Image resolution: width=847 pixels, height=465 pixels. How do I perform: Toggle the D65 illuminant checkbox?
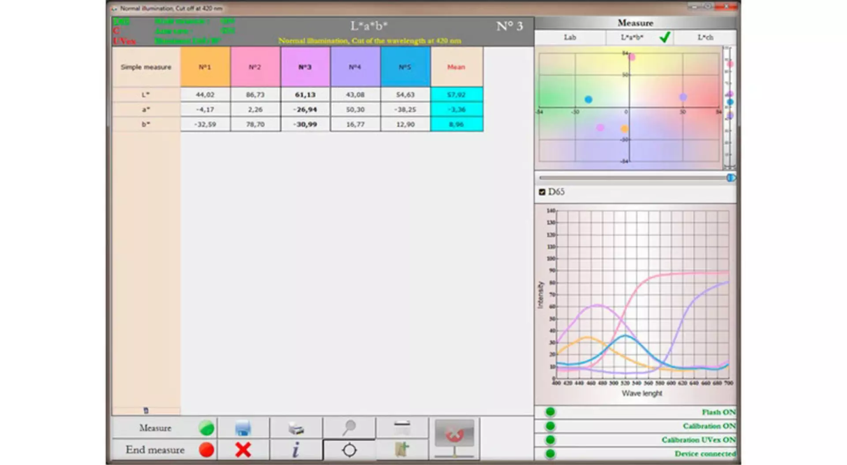click(x=542, y=192)
